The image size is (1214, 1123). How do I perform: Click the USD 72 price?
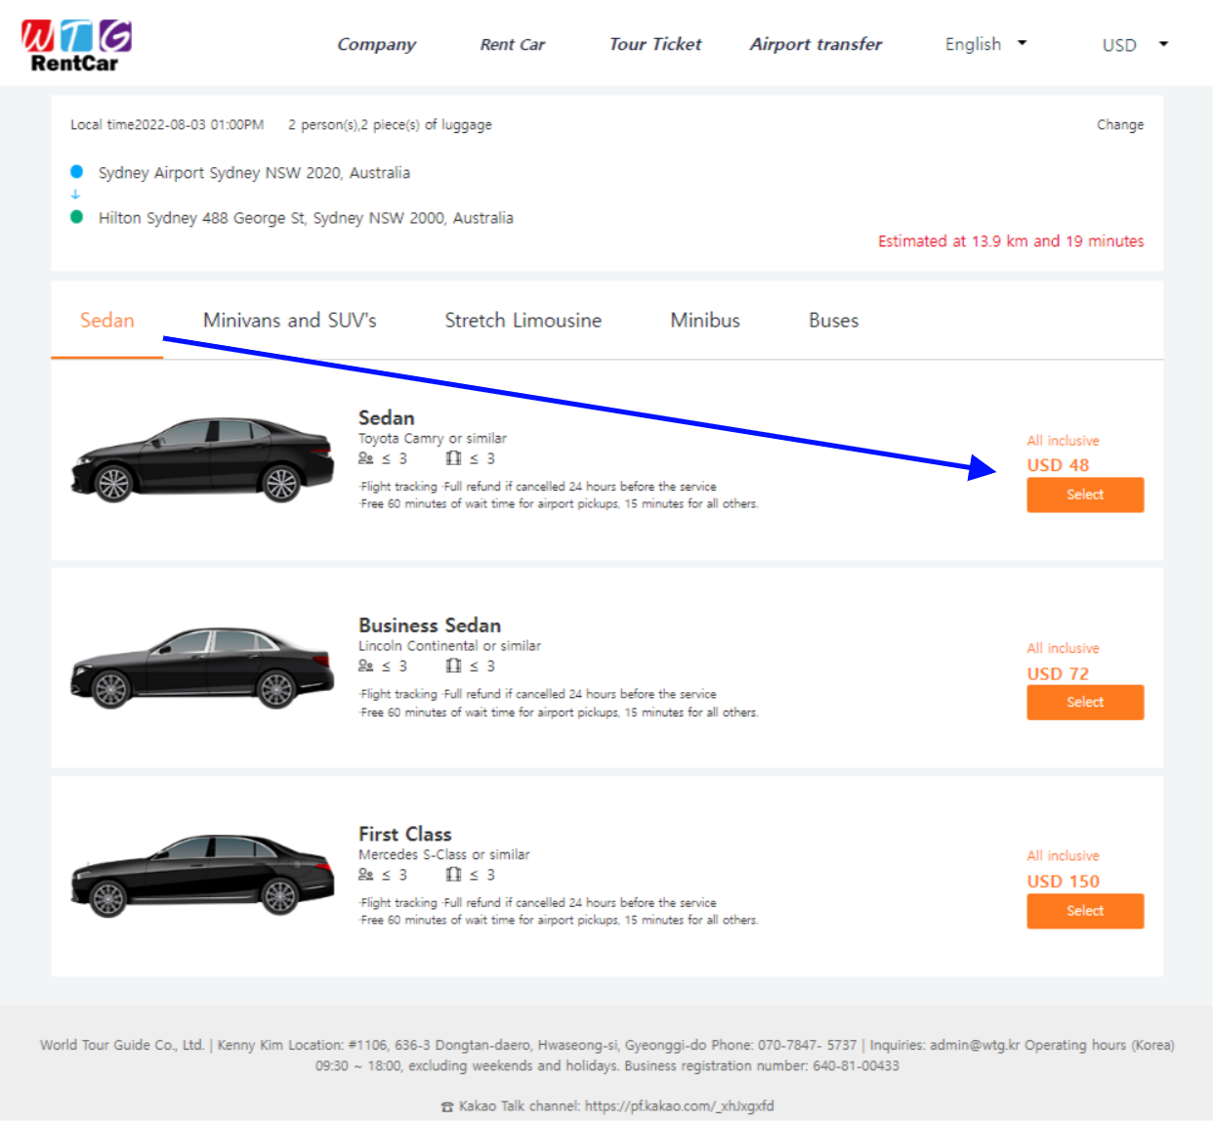click(1058, 673)
